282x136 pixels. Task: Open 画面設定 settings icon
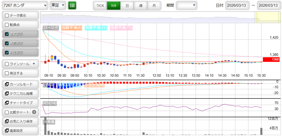pyautogui.click(x=7, y=131)
